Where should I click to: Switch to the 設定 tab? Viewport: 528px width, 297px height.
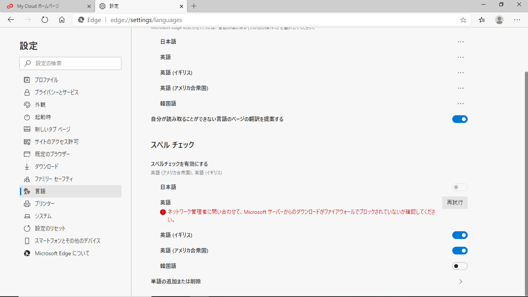(x=141, y=6)
